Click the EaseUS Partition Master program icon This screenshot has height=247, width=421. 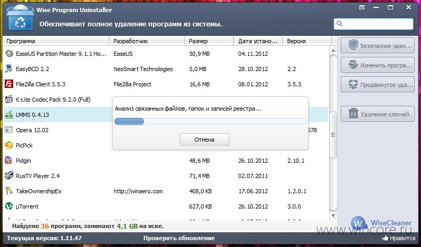pyautogui.click(x=9, y=54)
